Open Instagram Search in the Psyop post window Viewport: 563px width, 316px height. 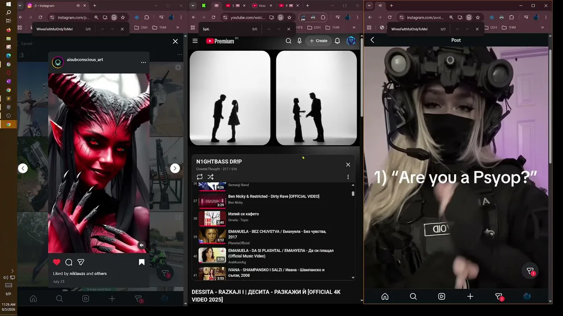413,296
